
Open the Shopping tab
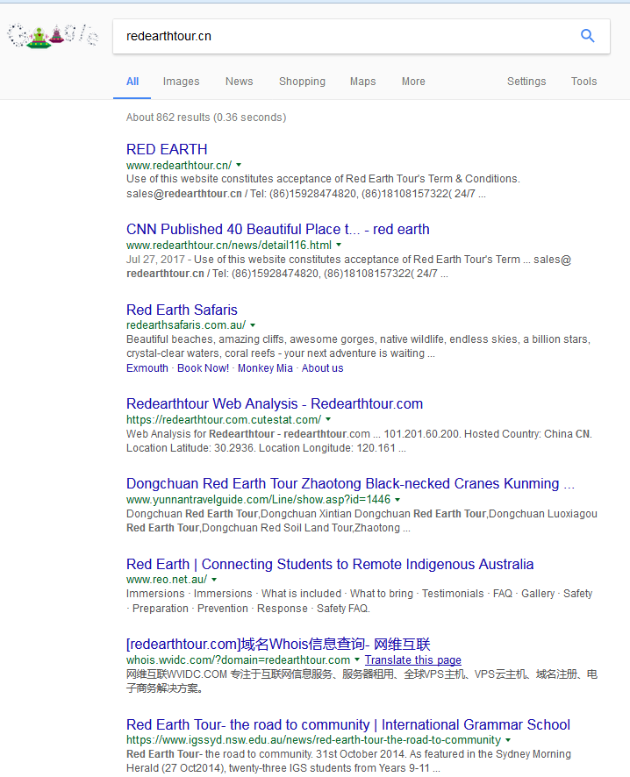tap(303, 82)
